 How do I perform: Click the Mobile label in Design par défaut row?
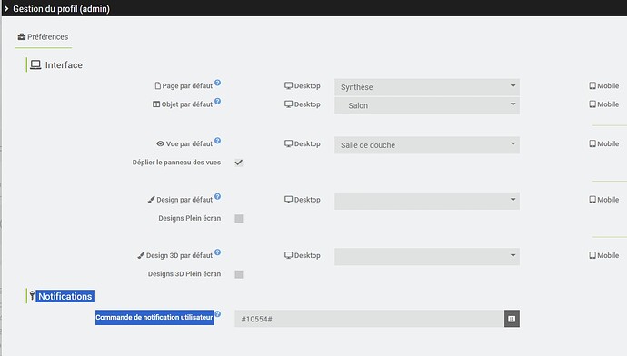point(608,200)
